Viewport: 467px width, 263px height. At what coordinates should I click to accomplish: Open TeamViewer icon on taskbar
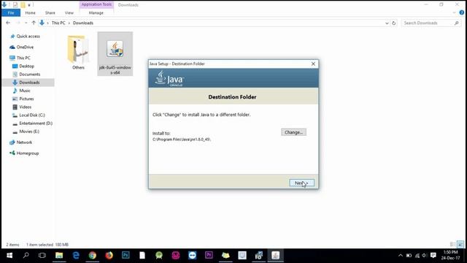193,255
